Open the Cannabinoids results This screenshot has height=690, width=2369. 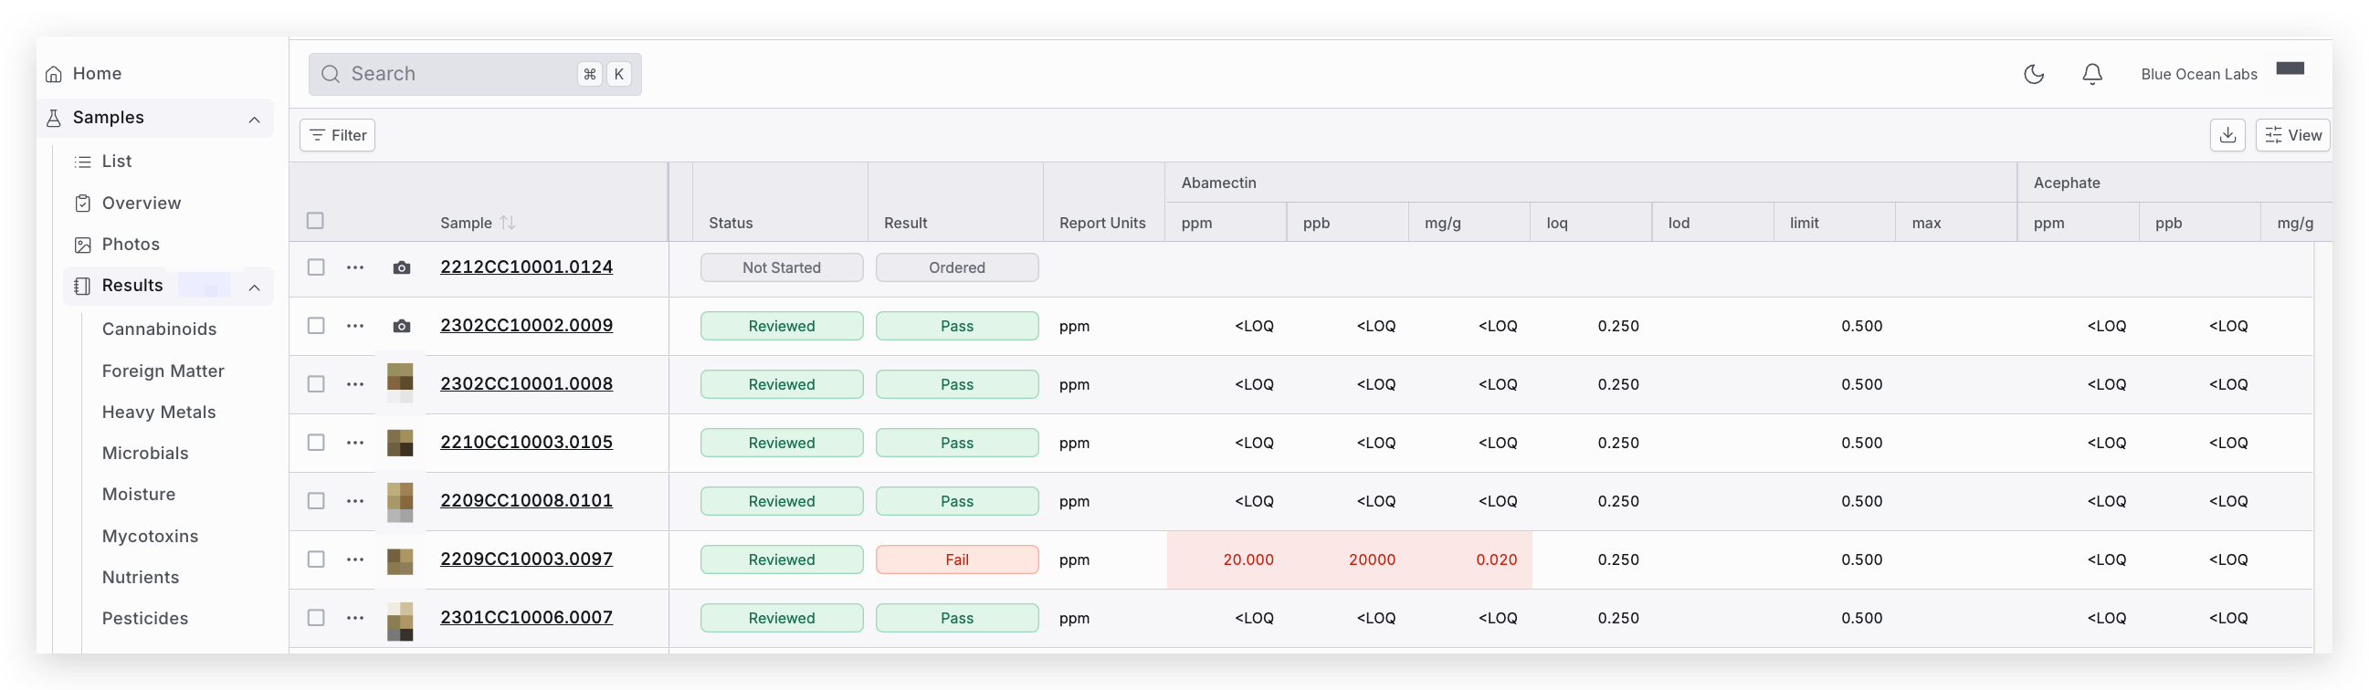click(159, 329)
